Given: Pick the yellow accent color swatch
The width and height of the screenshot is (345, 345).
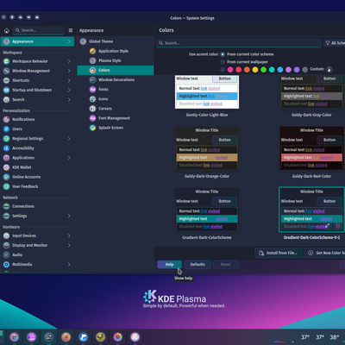Looking at the screenshot, I should click(255, 70).
